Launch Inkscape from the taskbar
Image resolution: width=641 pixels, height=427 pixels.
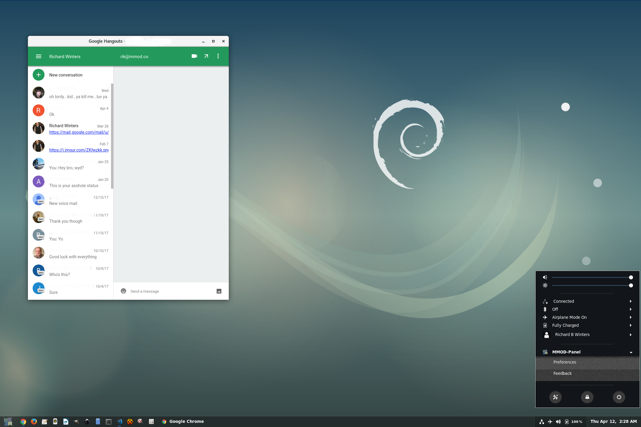[87, 421]
